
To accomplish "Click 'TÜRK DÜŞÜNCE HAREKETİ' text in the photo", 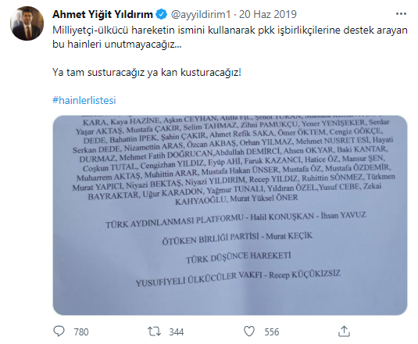I will [238, 257].
